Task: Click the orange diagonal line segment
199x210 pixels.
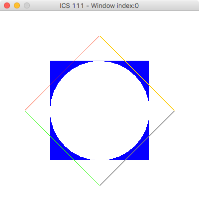Action: pyautogui.click(x=137, y=73)
